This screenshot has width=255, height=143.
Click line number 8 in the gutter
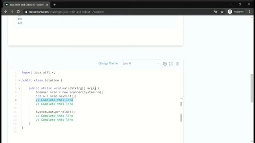16,100
